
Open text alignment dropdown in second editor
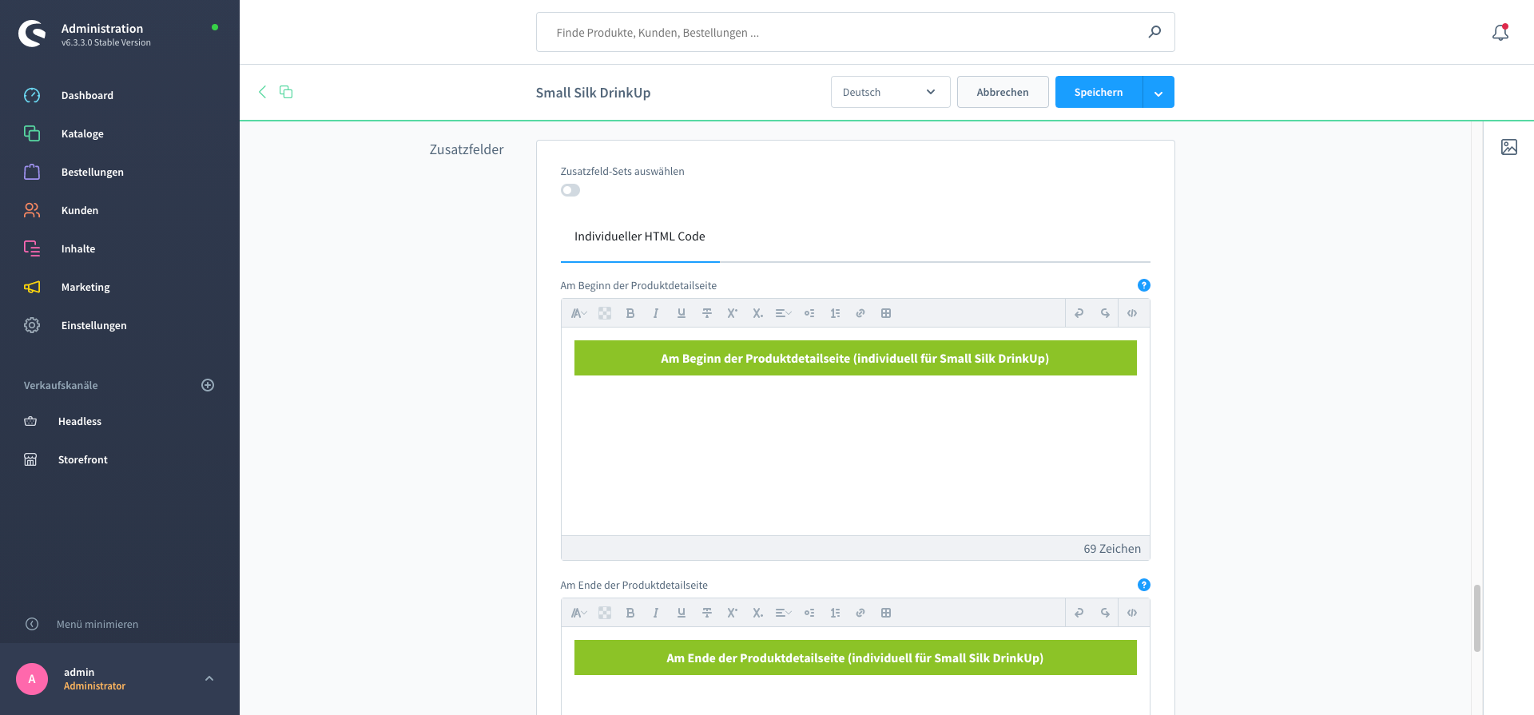pos(784,613)
